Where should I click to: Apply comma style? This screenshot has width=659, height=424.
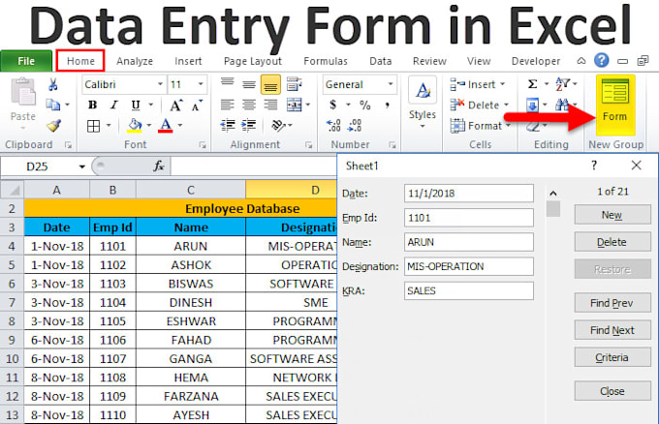pos(387,105)
